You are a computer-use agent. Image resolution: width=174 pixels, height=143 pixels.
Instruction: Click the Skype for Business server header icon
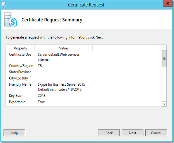click(x=10, y=19)
